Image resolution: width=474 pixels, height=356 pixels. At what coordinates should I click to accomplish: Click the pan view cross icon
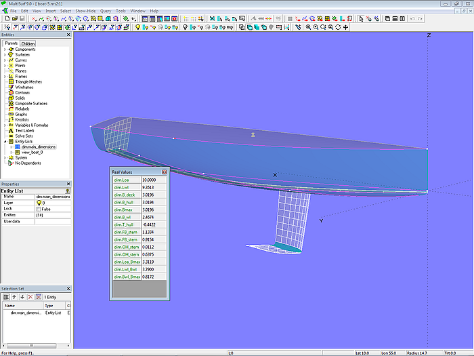(x=346, y=27)
